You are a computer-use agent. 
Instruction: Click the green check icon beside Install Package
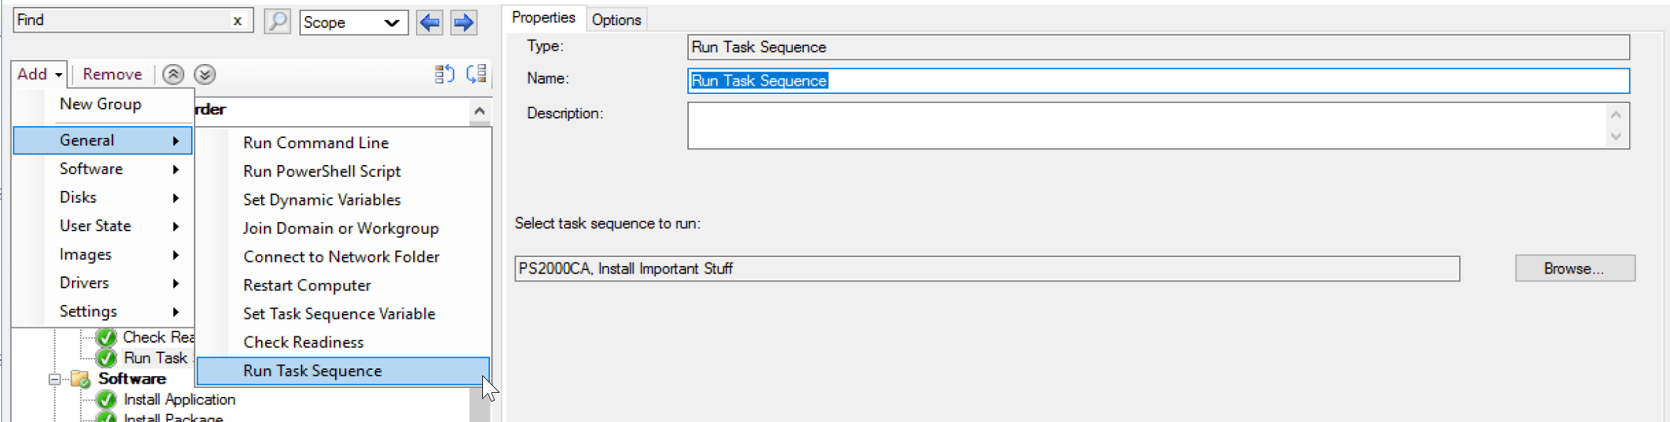coord(106,418)
